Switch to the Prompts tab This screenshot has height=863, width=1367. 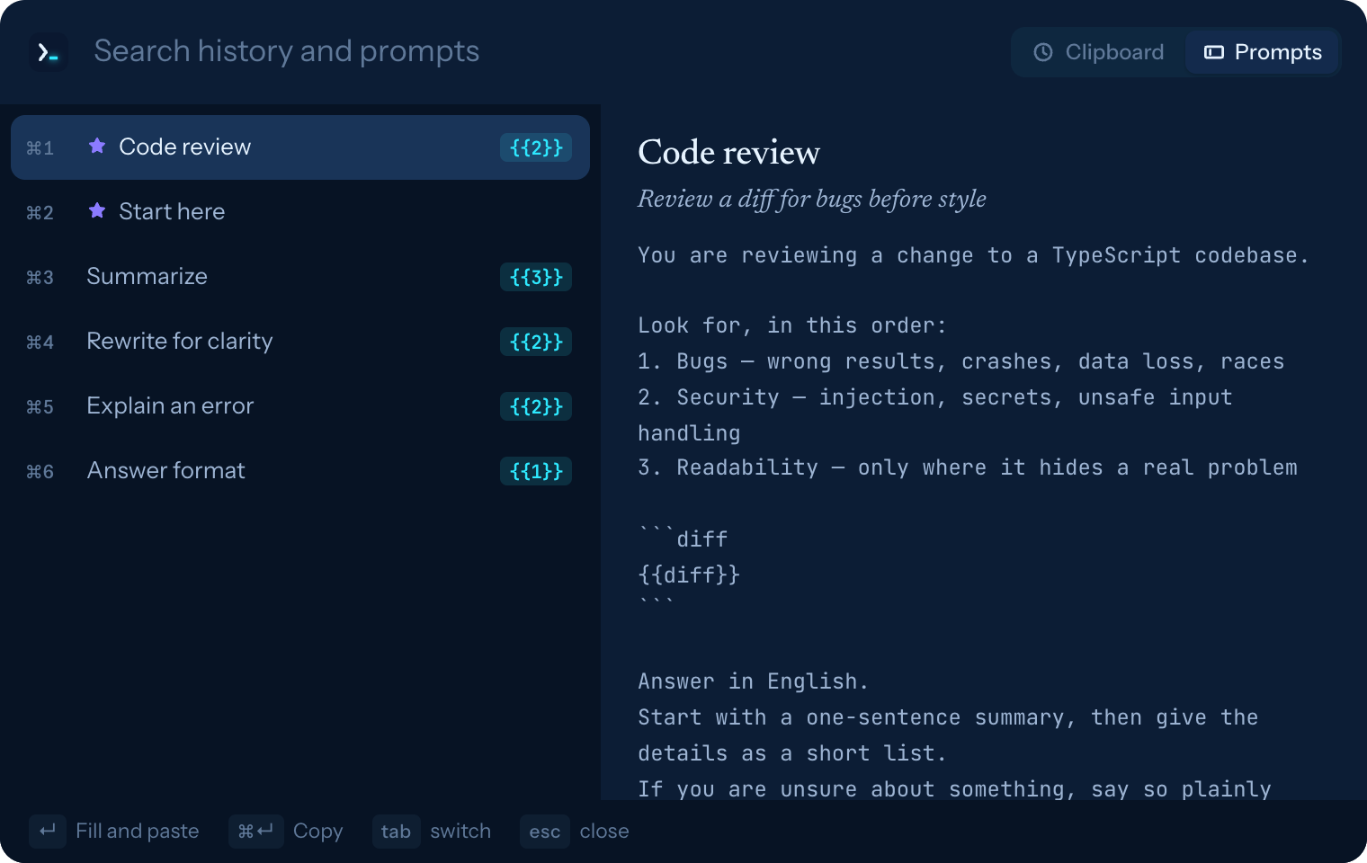coord(1263,52)
